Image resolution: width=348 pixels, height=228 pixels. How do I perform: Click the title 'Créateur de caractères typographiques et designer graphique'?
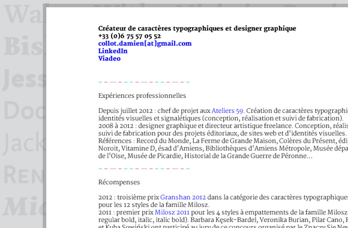[x=197, y=28]
